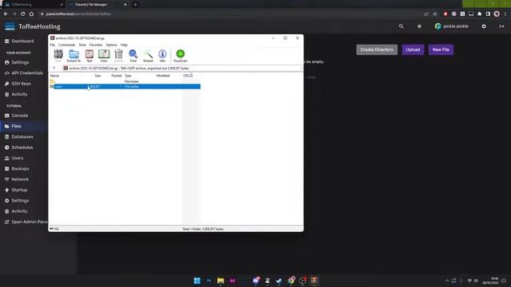Open the server Console page
This screenshot has height=287, width=511.
[17, 116]
